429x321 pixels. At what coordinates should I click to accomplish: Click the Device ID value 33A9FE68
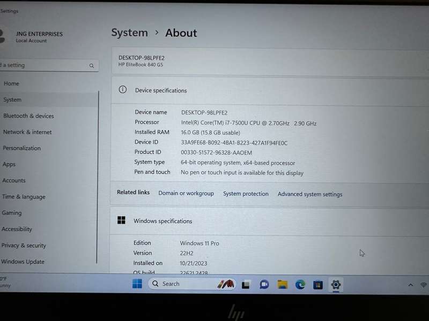tap(234, 143)
